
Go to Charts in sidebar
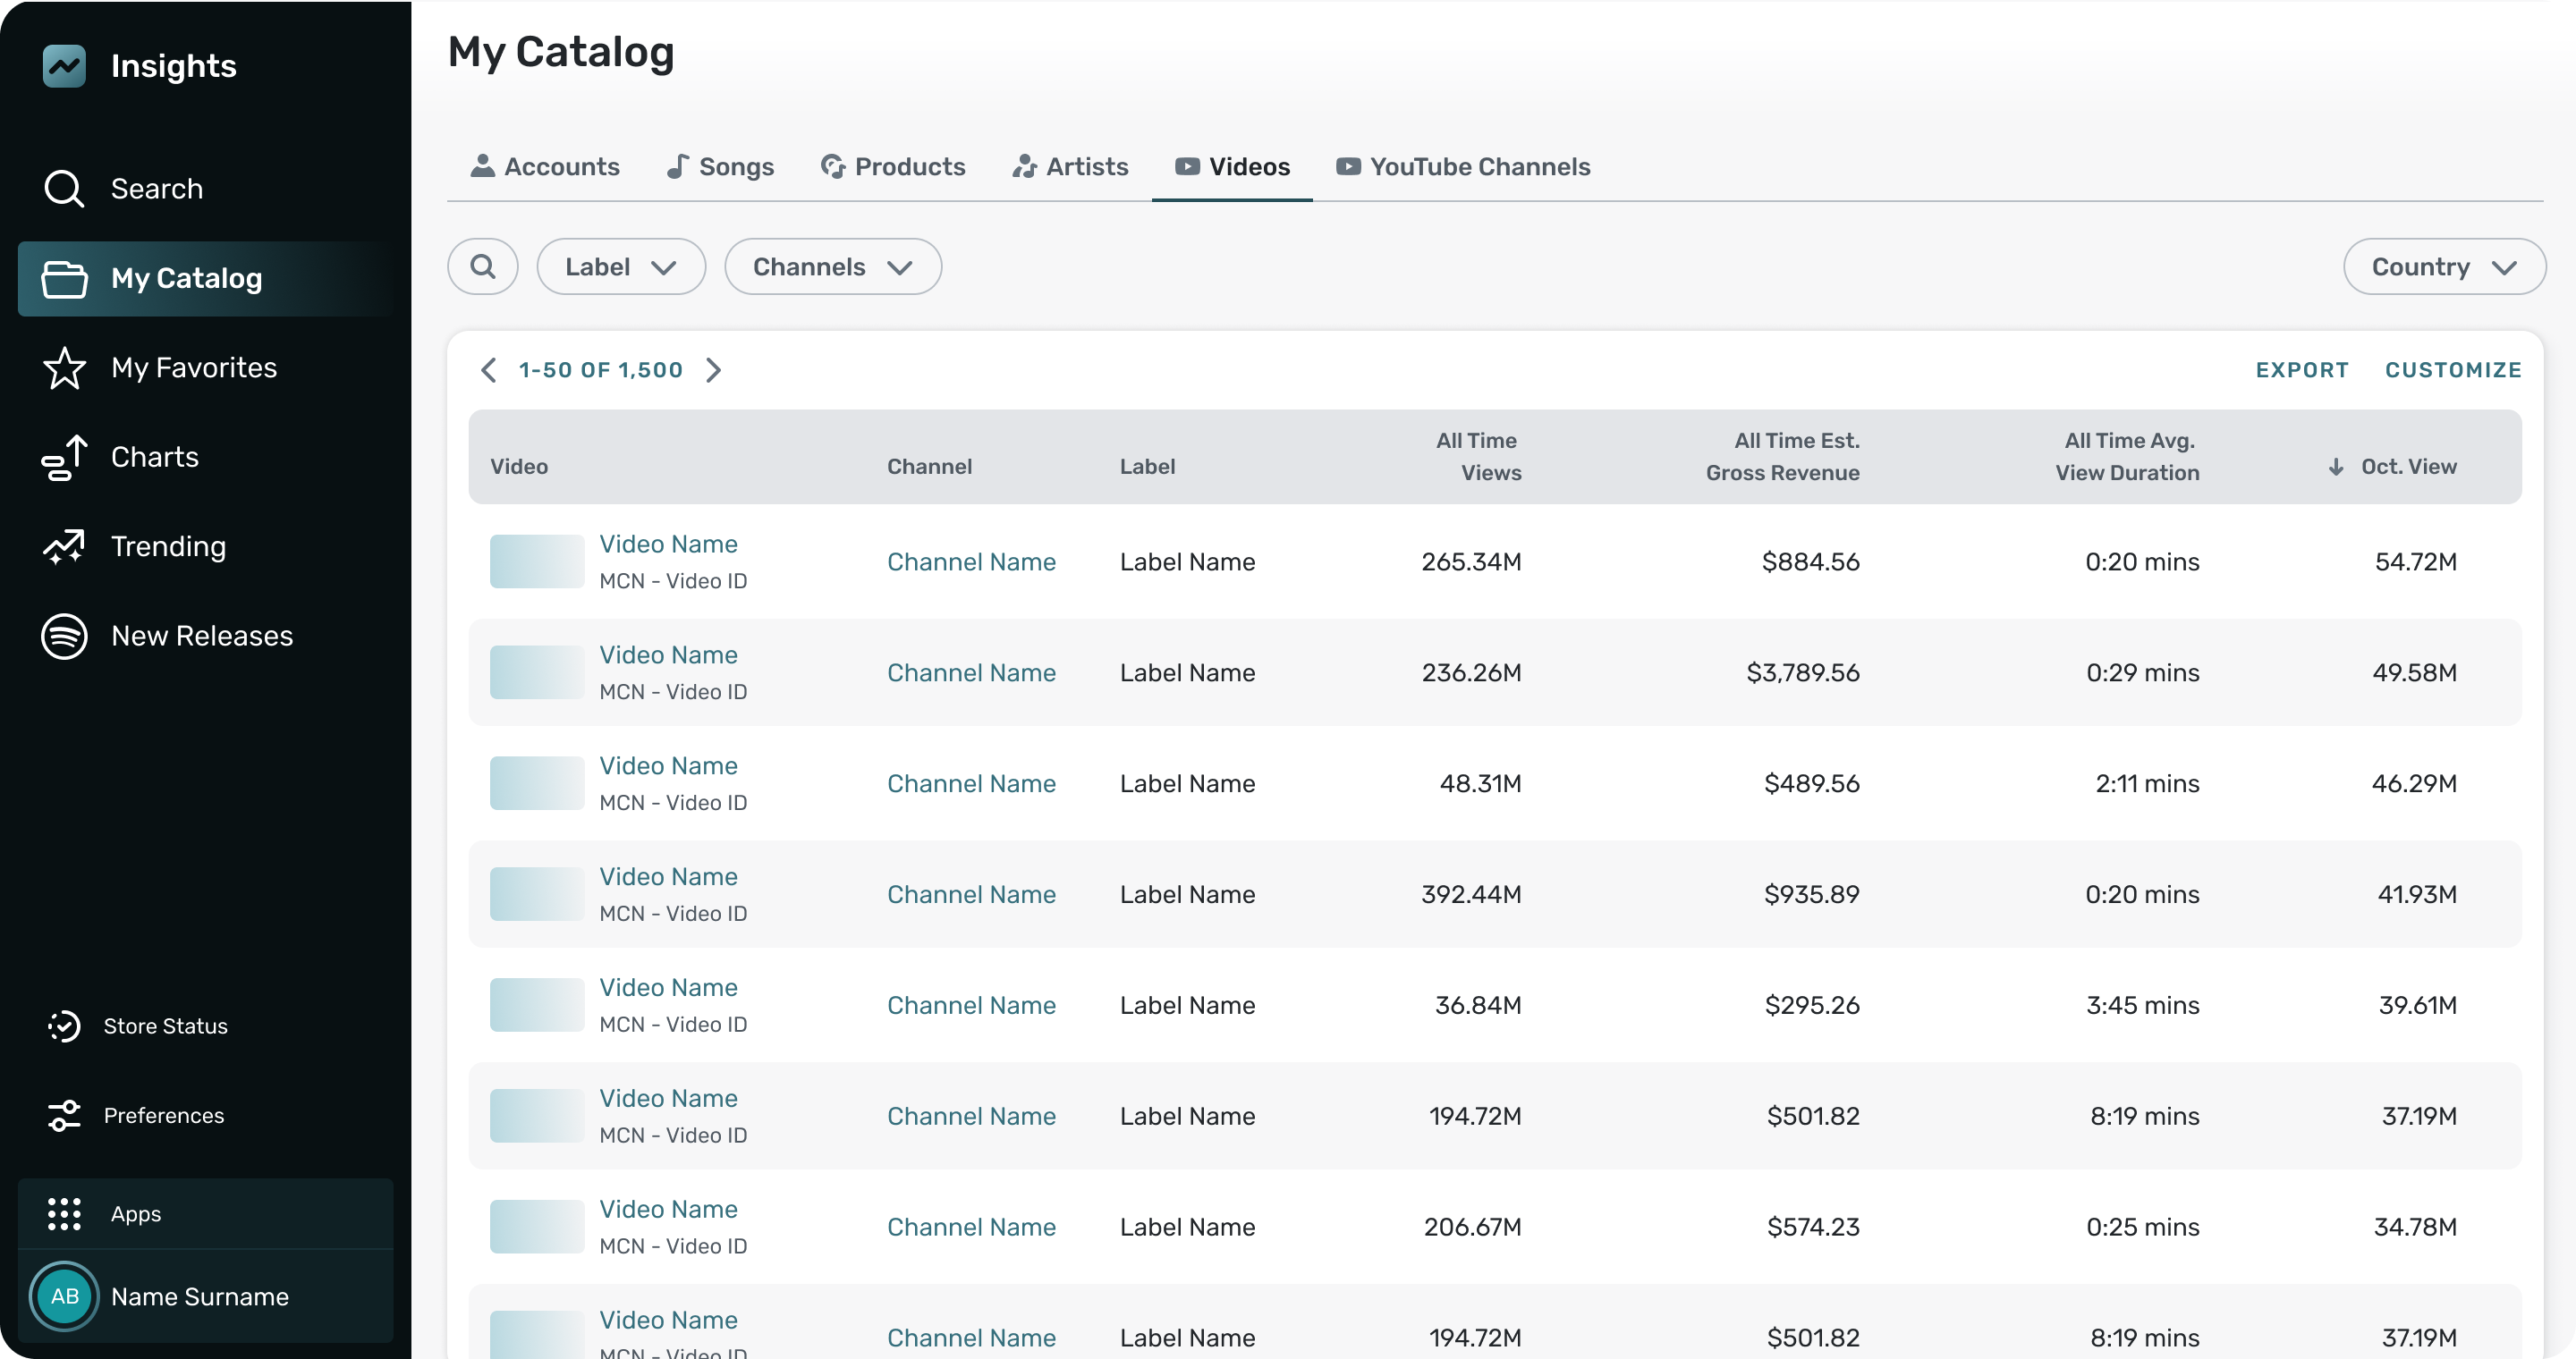154,457
